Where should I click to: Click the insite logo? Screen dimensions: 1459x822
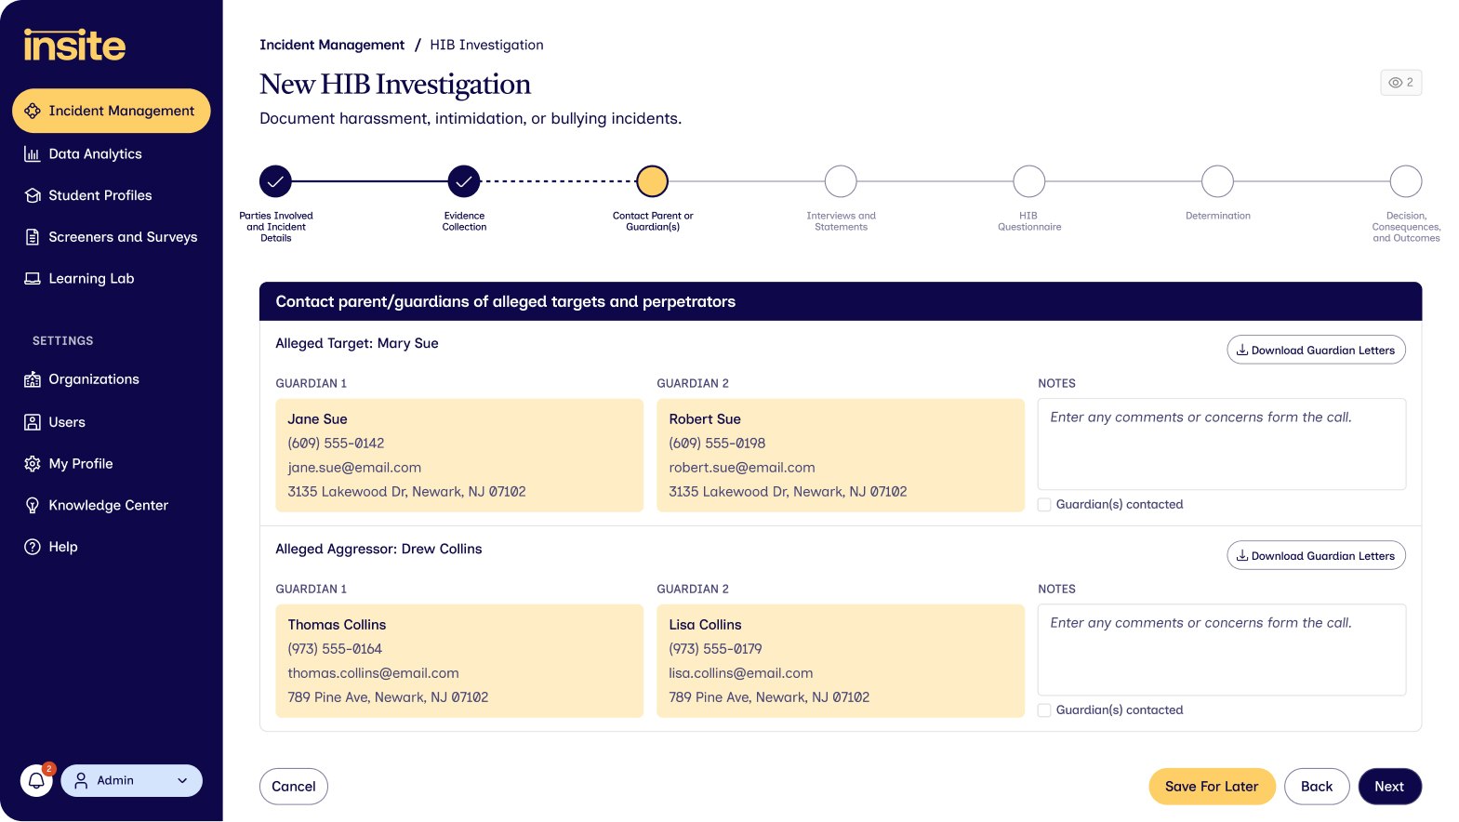[74, 45]
